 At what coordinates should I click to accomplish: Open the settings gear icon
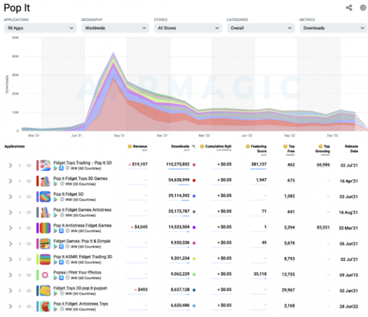pos(363,8)
